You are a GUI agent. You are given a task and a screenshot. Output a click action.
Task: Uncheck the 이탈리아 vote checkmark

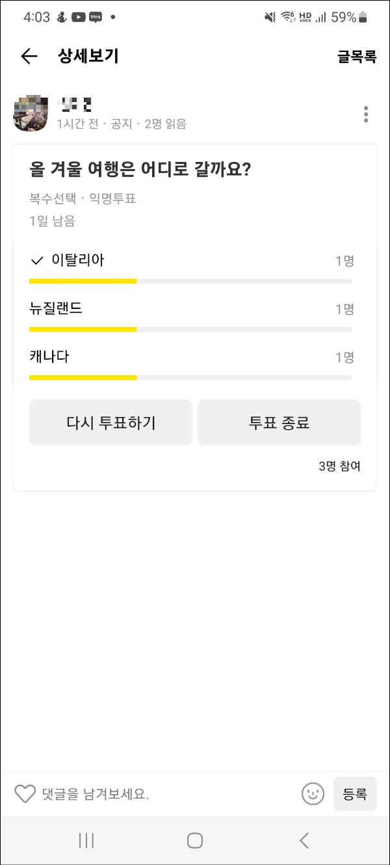[37, 259]
